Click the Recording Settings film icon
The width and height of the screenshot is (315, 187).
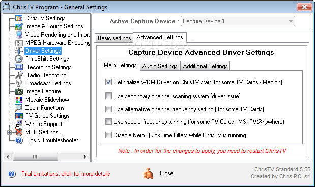(19, 67)
